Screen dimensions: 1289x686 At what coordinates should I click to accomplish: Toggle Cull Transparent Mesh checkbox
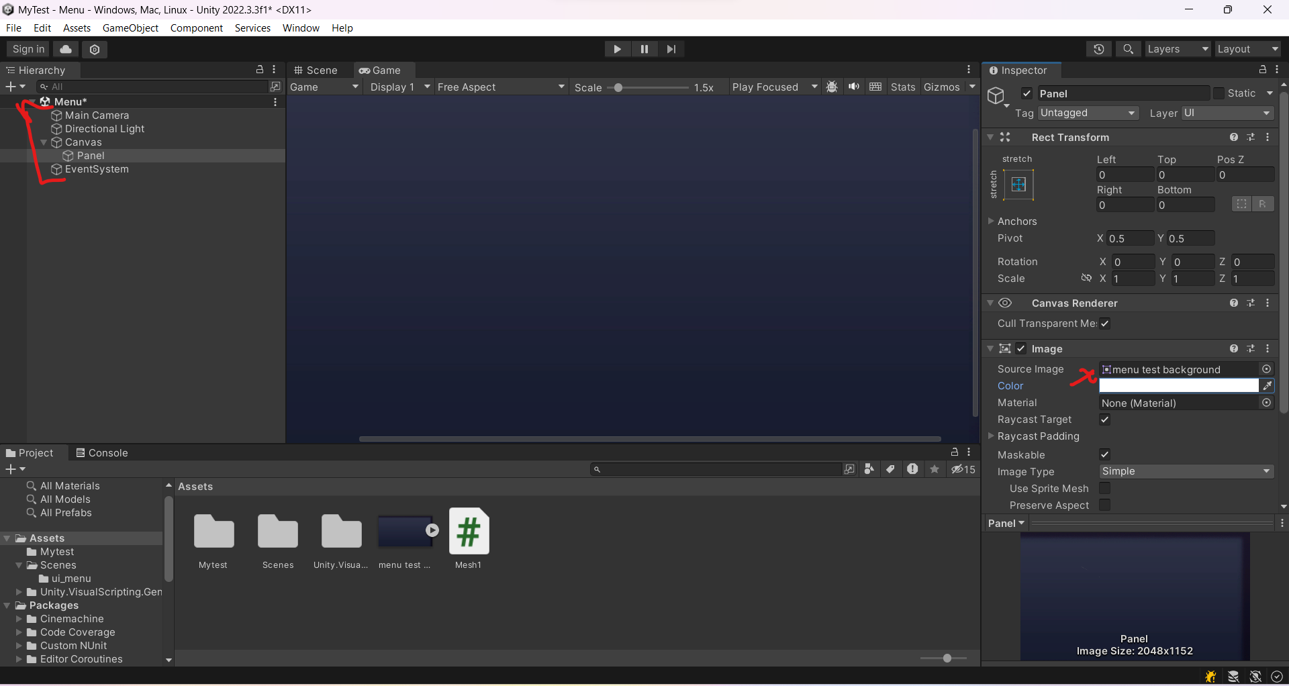[1105, 324]
